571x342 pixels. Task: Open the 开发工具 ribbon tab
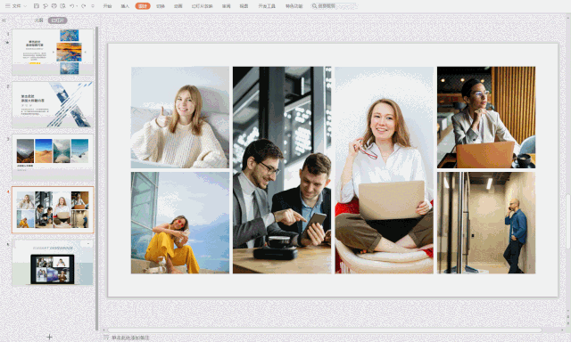pyautogui.click(x=267, y=6)
